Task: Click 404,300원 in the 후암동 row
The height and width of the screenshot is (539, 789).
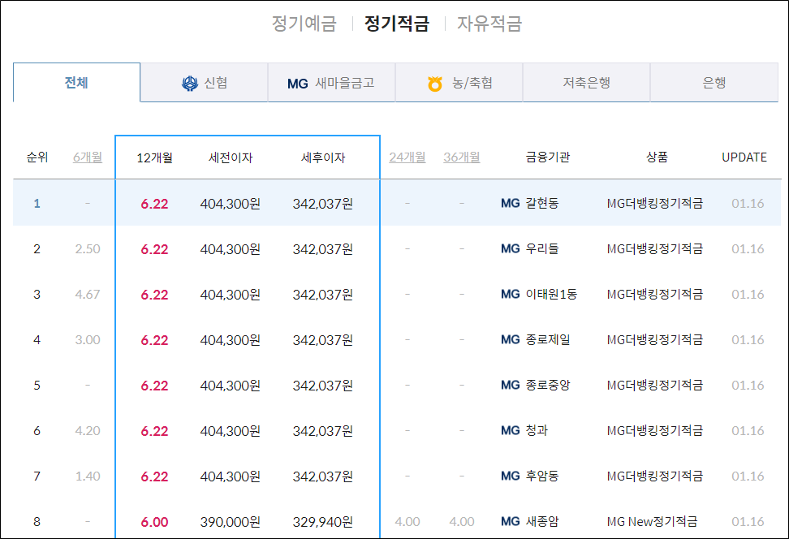Action: (x=231, y=476)
